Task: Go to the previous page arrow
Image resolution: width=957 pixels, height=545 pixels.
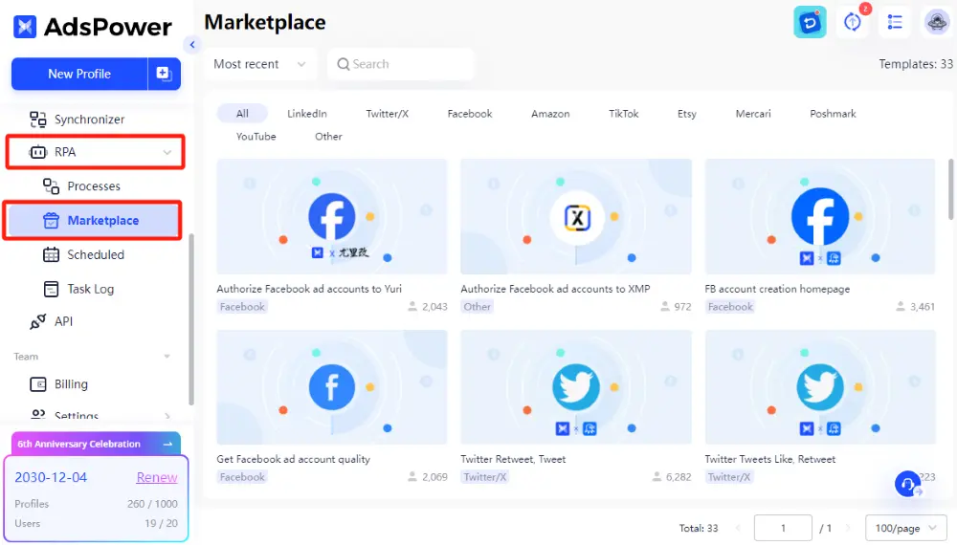Action: [x=739, y=528]
